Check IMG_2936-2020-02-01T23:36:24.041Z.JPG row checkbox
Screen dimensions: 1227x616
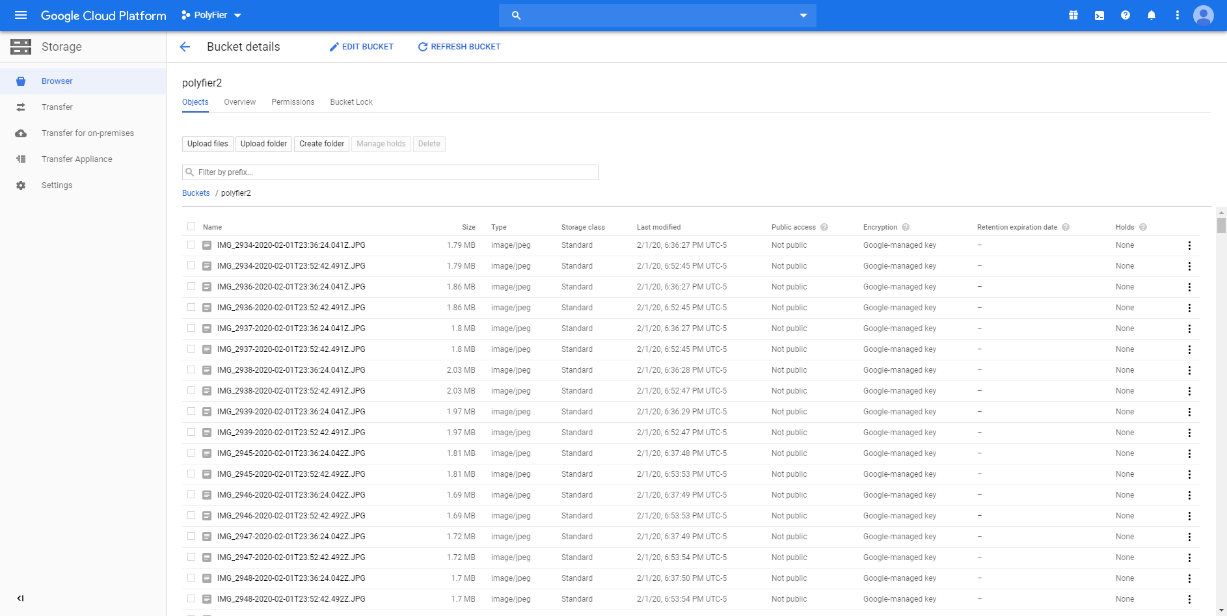pyautogui.click(x=191, y=286)
